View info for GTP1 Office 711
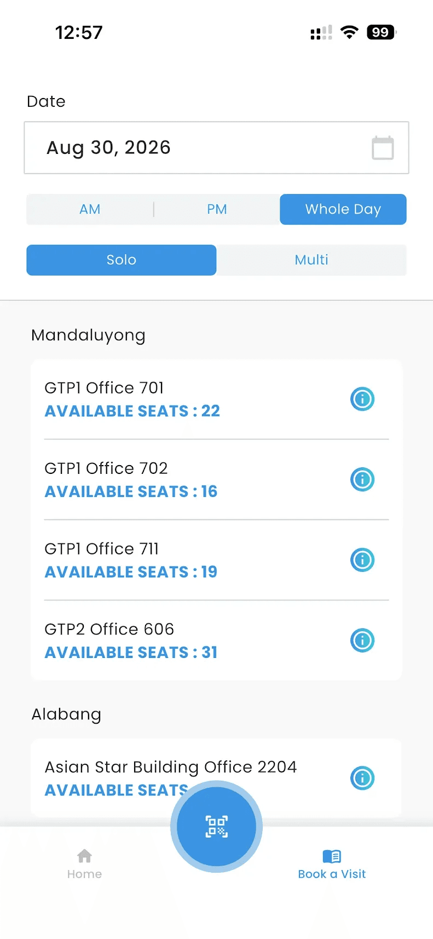 362,560
